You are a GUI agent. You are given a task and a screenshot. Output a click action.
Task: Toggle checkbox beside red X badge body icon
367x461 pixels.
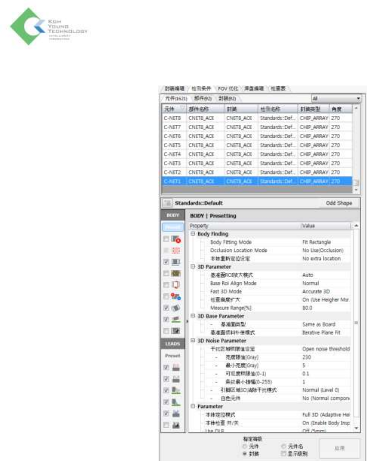point(166,239)
